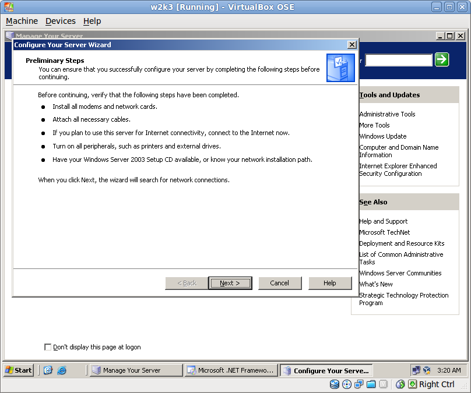Screen dimensions: 471x393
Task: Click the VirtualBox hard disk activity icon
Action: tap(335, 384)
